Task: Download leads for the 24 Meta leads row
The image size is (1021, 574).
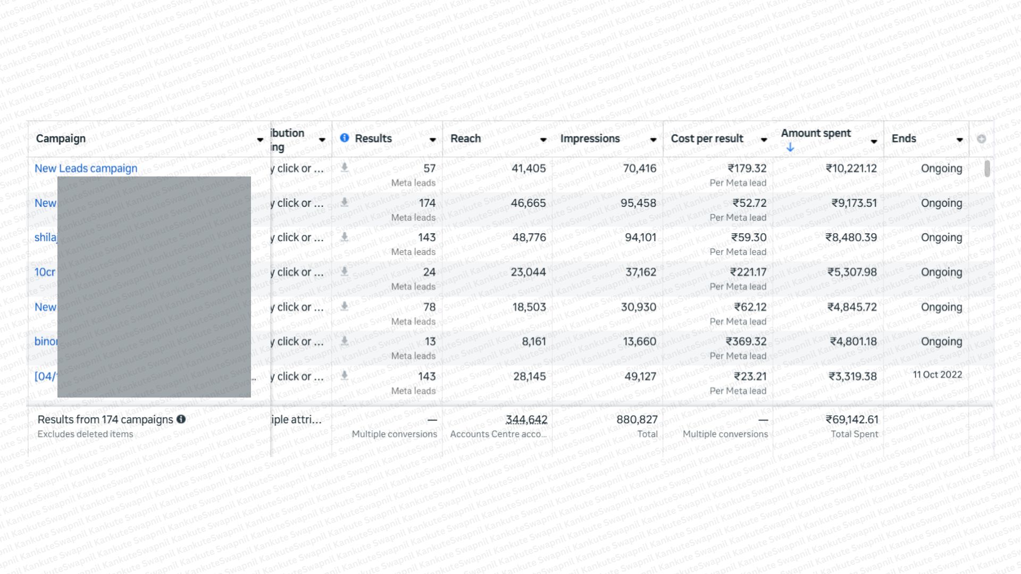Action: pyautogui.click(x=345, y=272)
